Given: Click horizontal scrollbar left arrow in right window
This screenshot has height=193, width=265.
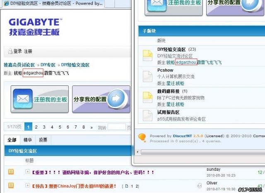Looking at the screenshot, I should (x=137, y=152).
